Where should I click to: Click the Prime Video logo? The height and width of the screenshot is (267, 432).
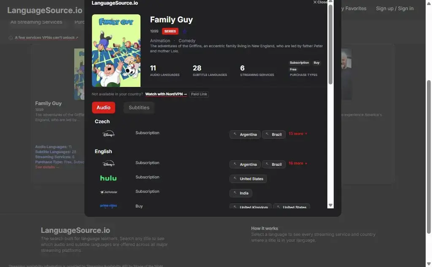(108, 206)
